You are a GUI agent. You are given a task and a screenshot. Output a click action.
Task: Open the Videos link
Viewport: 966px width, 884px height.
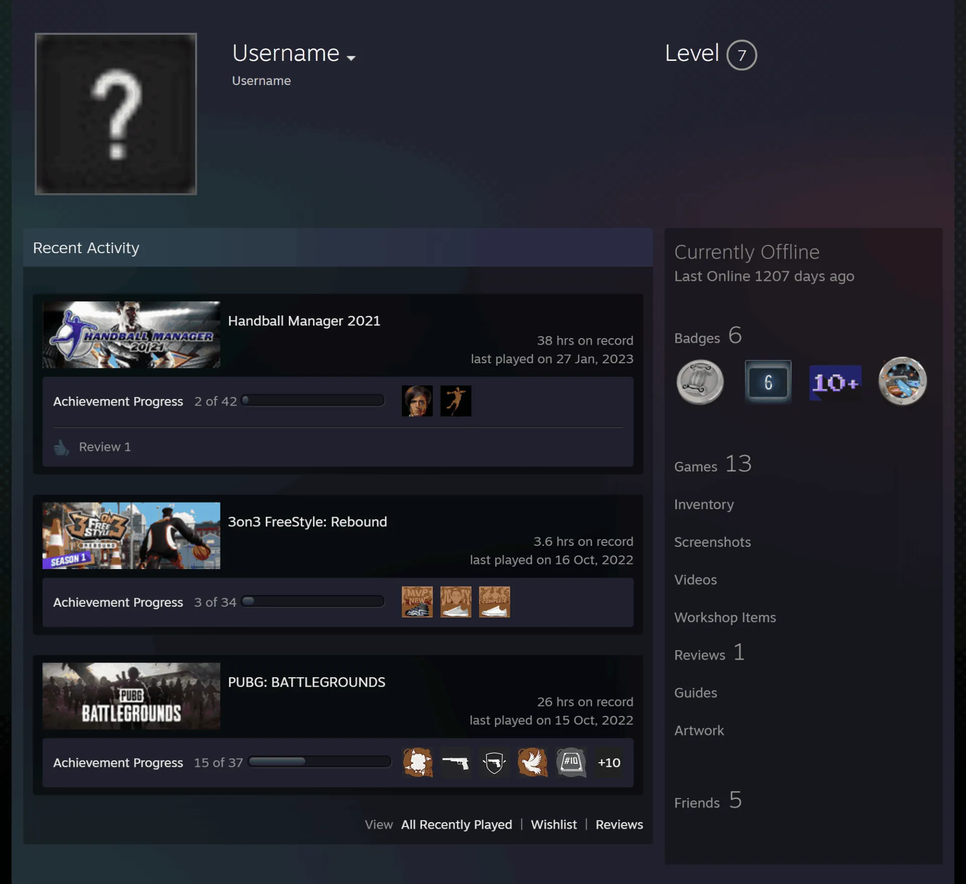coord(695,580)
